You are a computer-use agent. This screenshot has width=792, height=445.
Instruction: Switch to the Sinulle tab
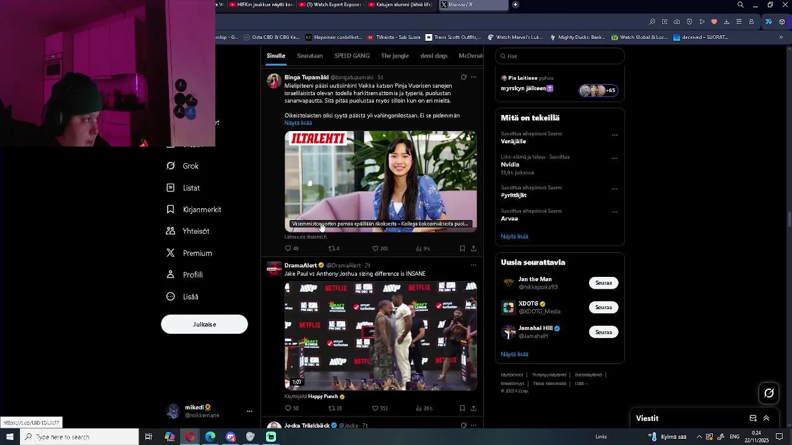[276, 56]
